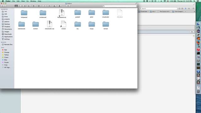Image resolution: width=201 pixels, height=113 pixels.
Task: Click the Firefox home icon
Action: pos(189,8)
